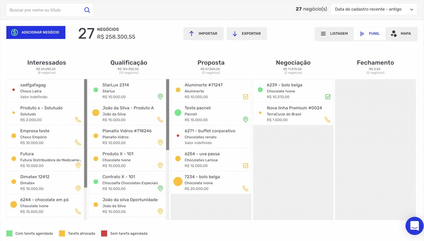Select the Funil view tab

[x=370, y=34]
